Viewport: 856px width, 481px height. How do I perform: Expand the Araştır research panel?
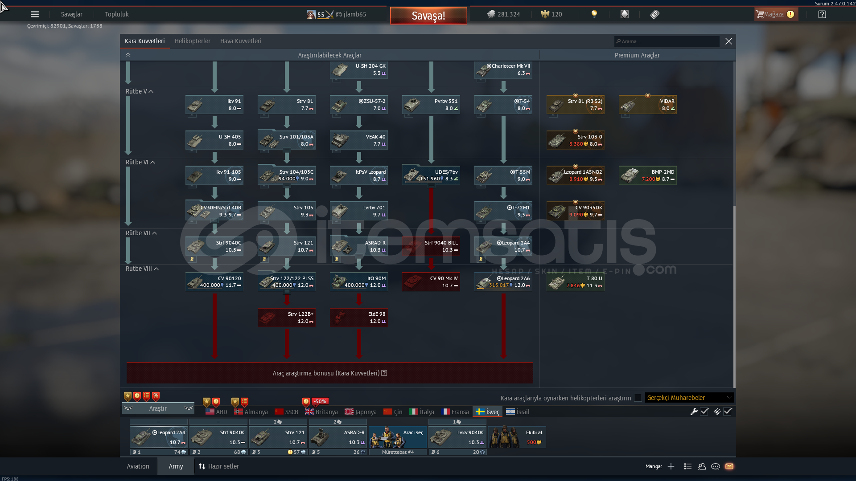[x=158, y=408]
